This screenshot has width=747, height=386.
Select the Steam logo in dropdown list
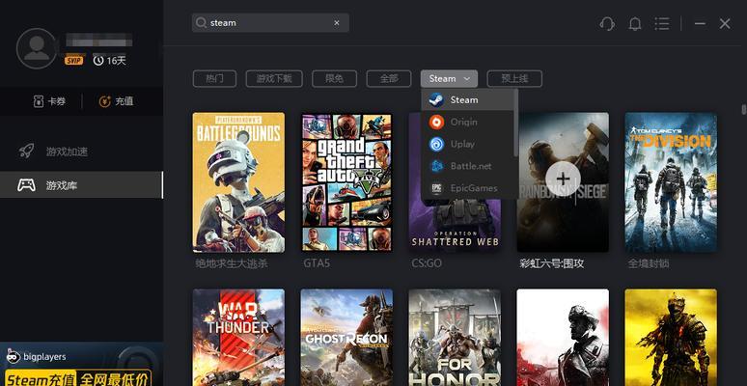[x=436, y=99]
